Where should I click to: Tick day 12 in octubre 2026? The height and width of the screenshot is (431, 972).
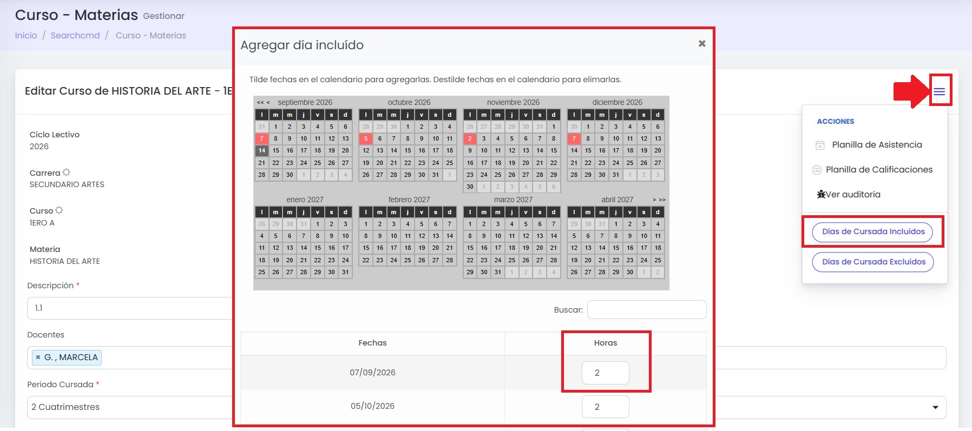click(366, 150)
